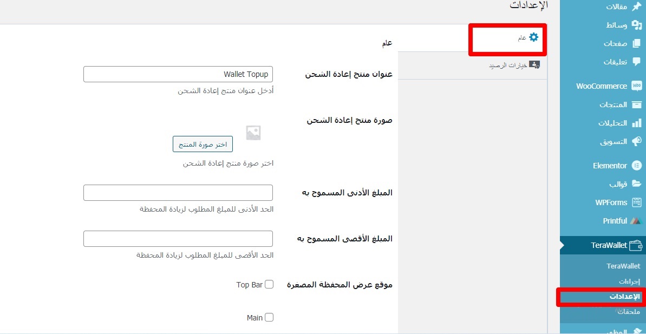
Task: Enable the Main checkbox
Action: pyautogui.click(x=269, y=318)
